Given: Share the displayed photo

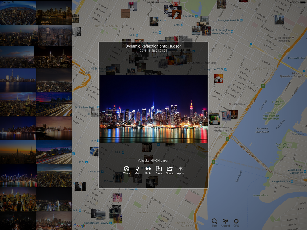Looking at the screenshot, I should click(169, 170).
